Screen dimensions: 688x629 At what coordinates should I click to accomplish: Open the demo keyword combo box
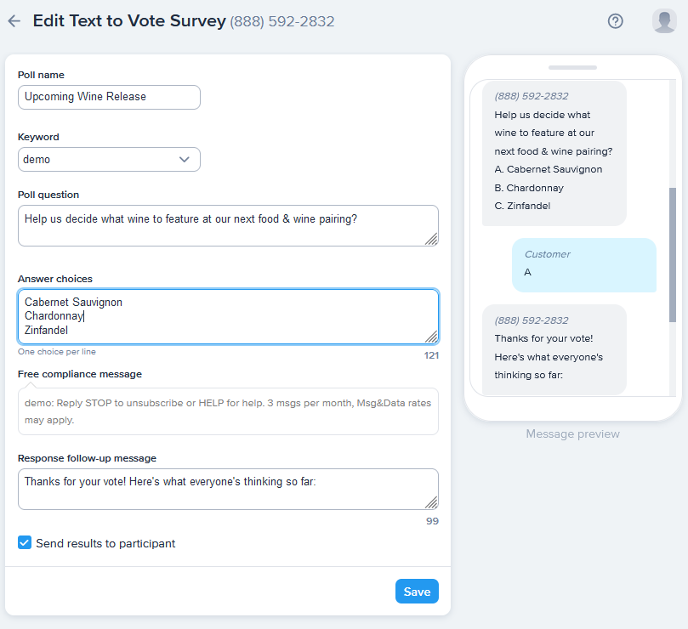109,159
